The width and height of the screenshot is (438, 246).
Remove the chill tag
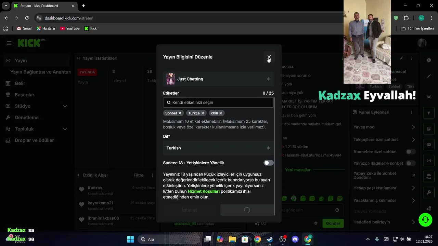tap(221, 113)
